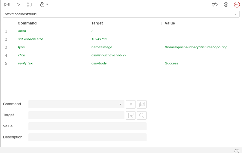Toggle pause on exceptions icon
Viewport: 242px width, 153px height.
226,4
